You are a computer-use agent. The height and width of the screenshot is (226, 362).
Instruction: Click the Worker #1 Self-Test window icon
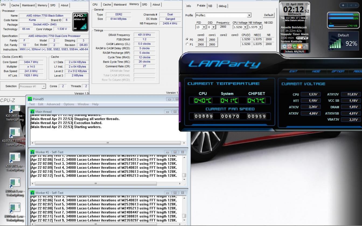32,152
